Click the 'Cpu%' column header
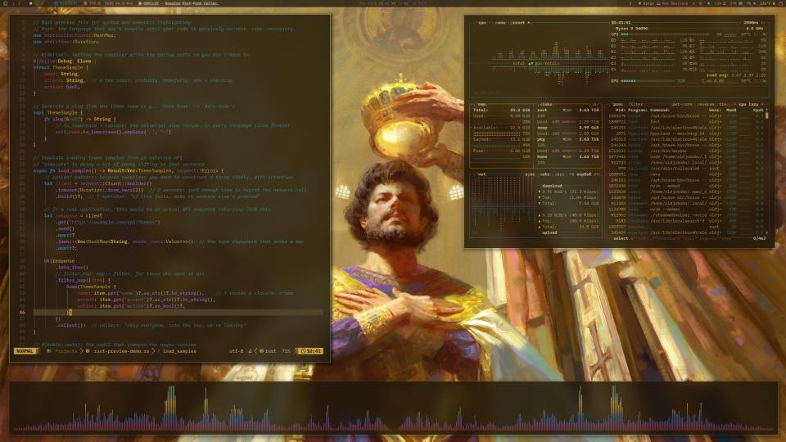Image resolution: width=786 pixels, height=442 pixels. 758,110
